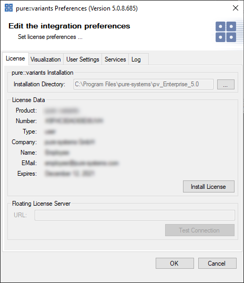Viewport: 244px width, 283px height.
Task: Open the User Settings tab
Action: 83,59
